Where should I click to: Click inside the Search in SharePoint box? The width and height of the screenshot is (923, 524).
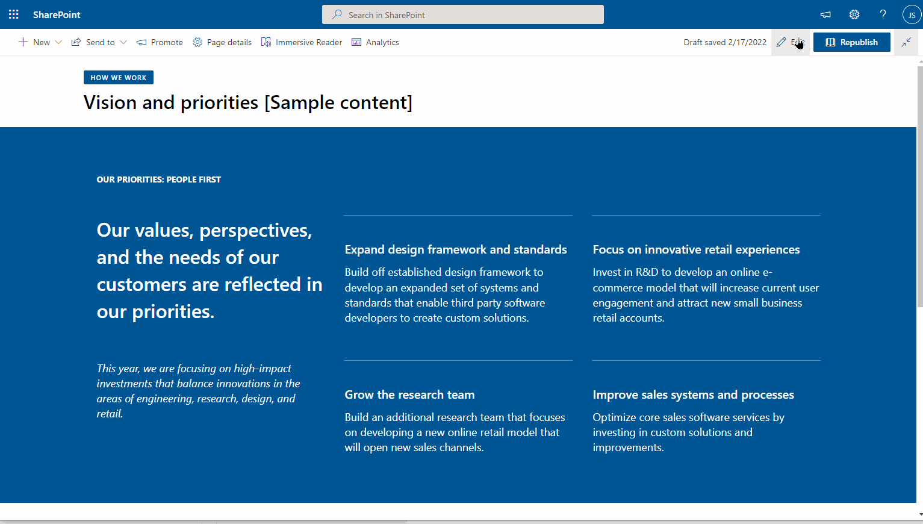tap(462, 14)
